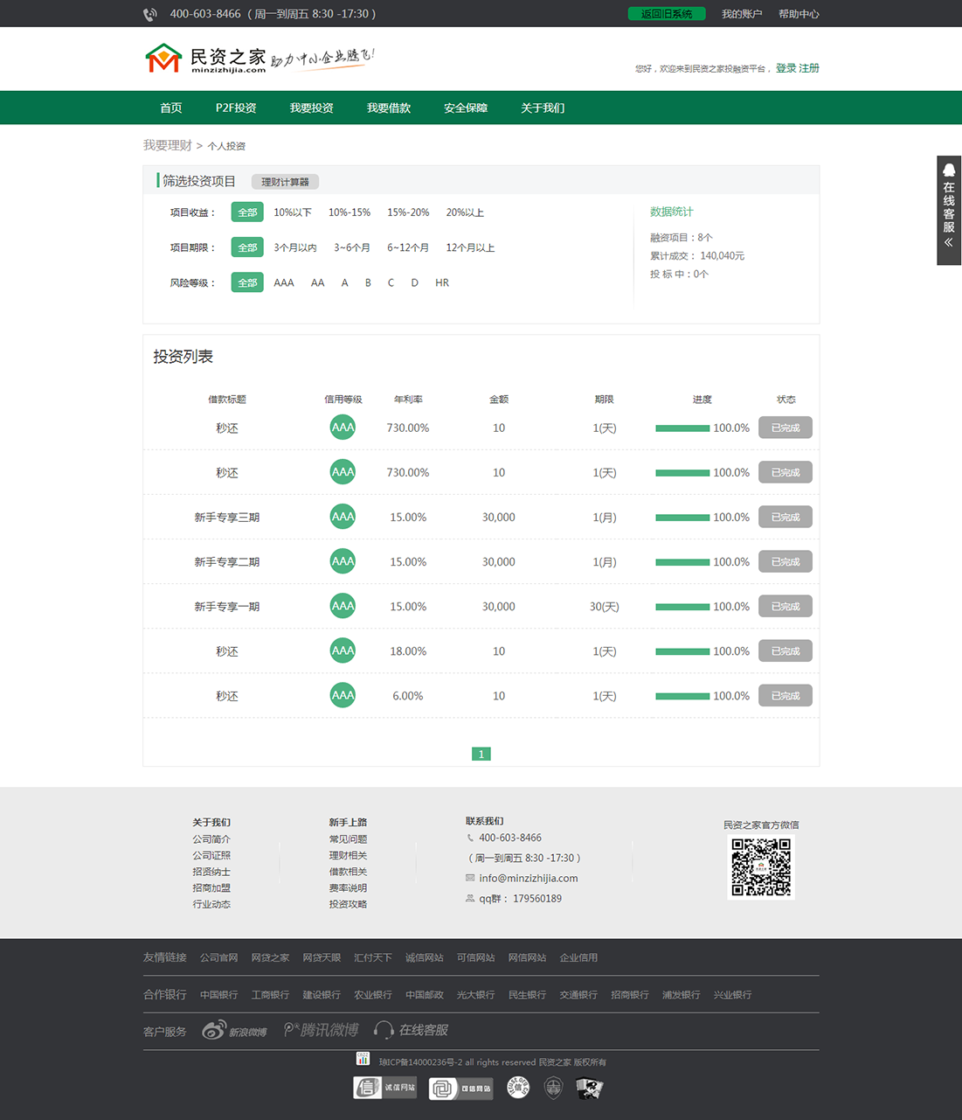Select the 3~6个月 term filter
Image resolution: width=962 pixels, height=1120 pixels.
point(351,248)
